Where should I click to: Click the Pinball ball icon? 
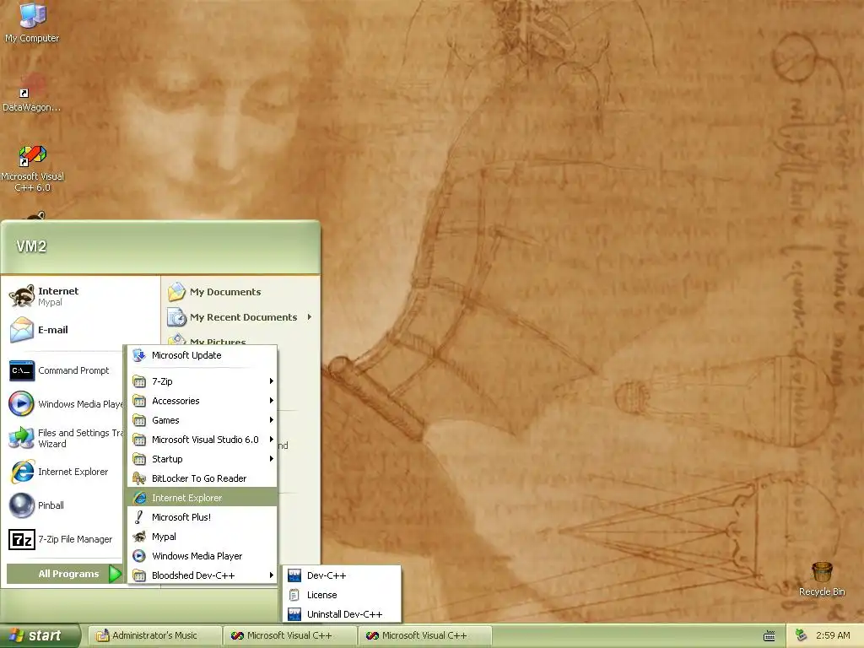[x=21, y=505]
